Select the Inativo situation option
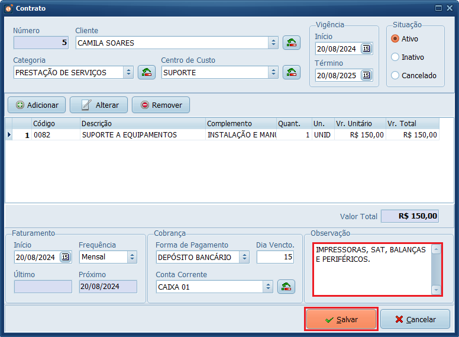 395,57
